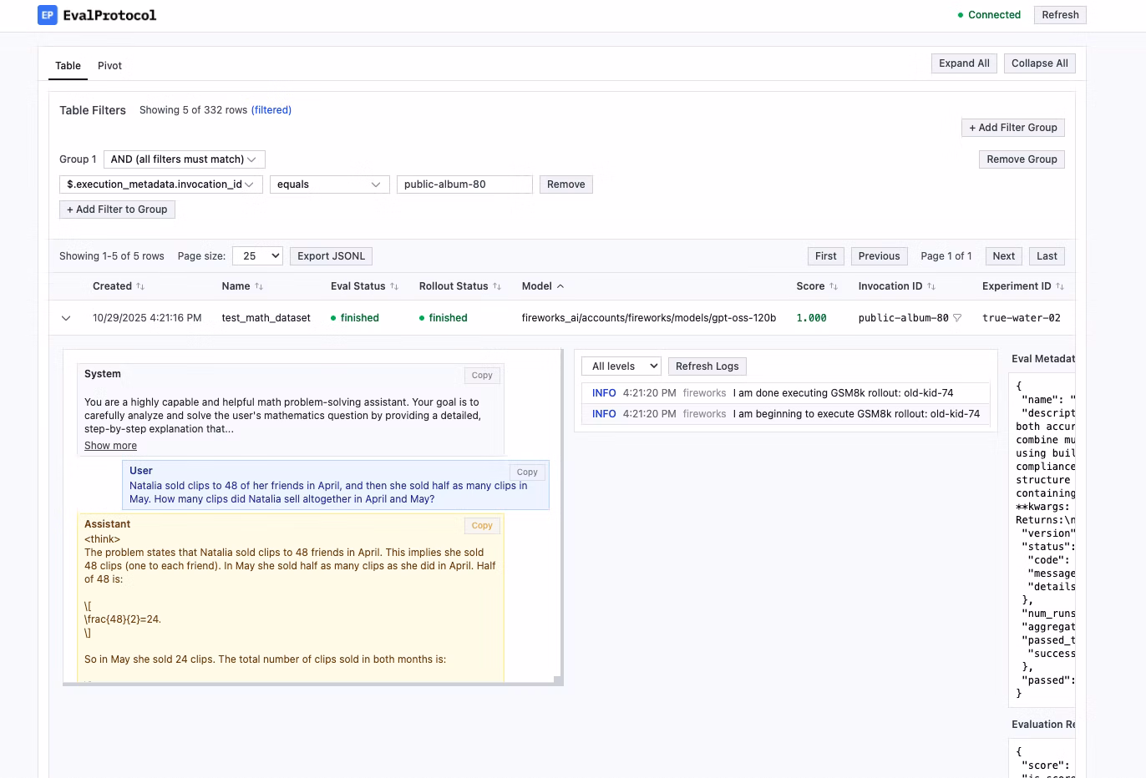Click the Refresh button
Viewport: 1146px width, 778px height.
(1060, 15)
